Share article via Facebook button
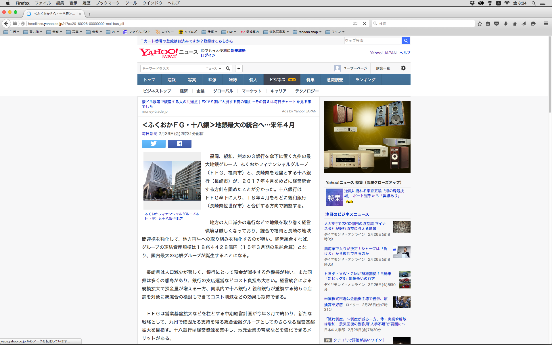Image resolution: width=552 pixels, height=345 pixels. click(x=179, y=143)
